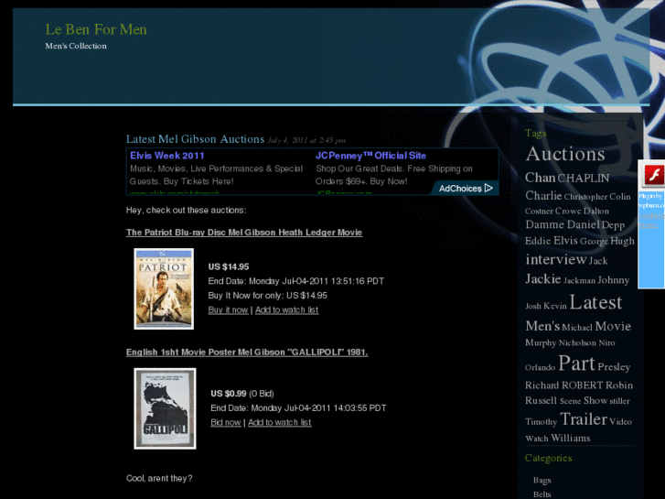Select the Murphy tag
665x499 pixels.
[541, 342]
